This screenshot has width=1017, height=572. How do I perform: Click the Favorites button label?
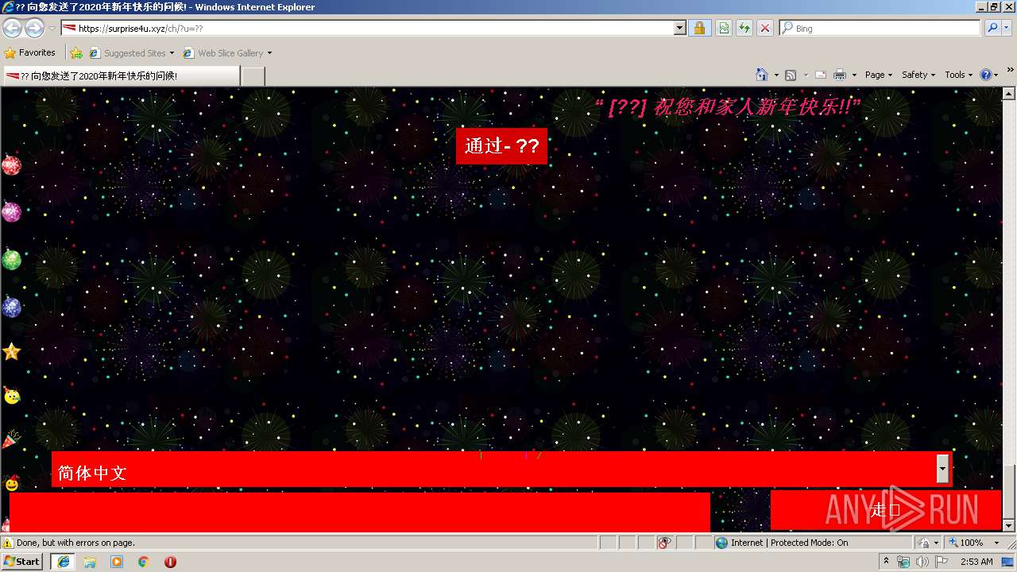click(37, 53)
